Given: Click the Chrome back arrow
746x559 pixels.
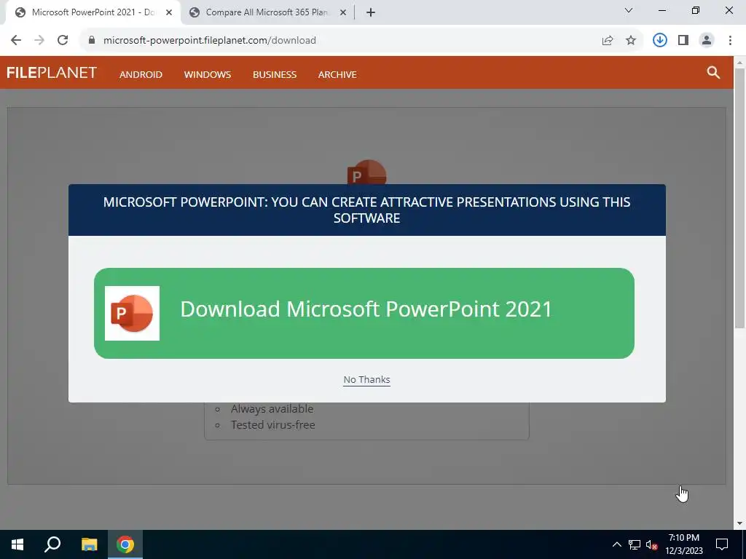Looking at the screenshot, I should [16, 40].
